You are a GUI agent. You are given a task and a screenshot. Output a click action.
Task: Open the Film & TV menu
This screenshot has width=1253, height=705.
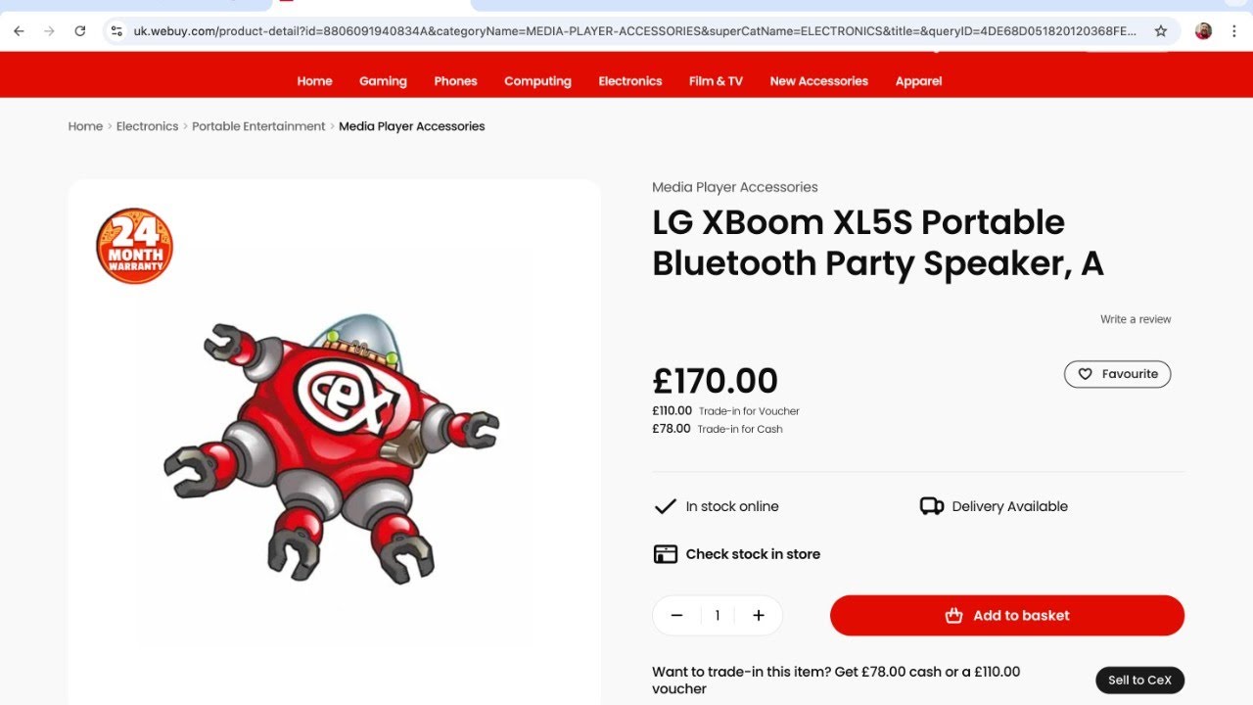pos(716,81)
